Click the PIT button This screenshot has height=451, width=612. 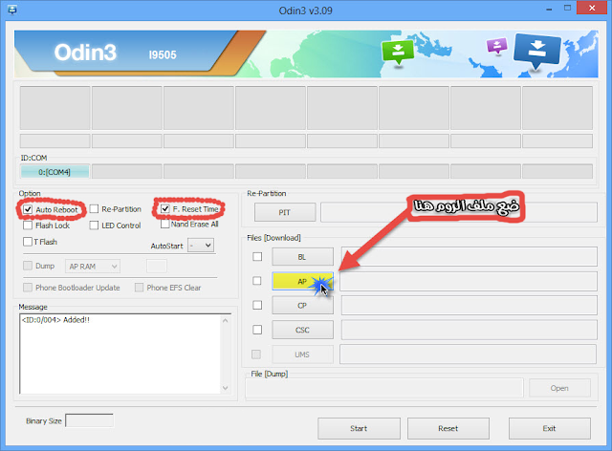point(285,212)
